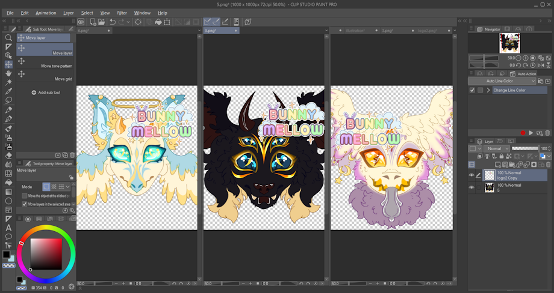This screenshot has height=293, width=554.
Task: Click the Open file folder icon
Action: 102,22
